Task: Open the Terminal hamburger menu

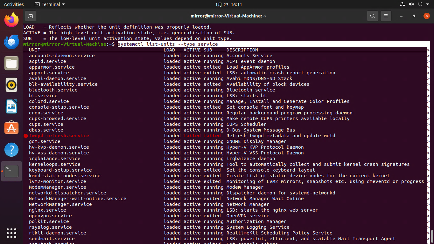Action: tap(386, 16)
